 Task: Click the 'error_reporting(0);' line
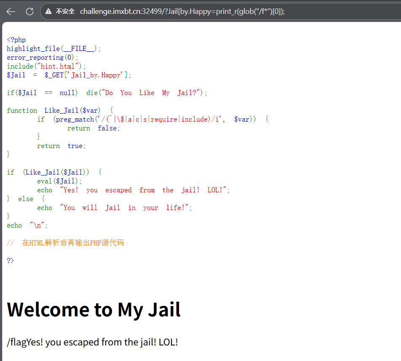(x=43, y=58)
